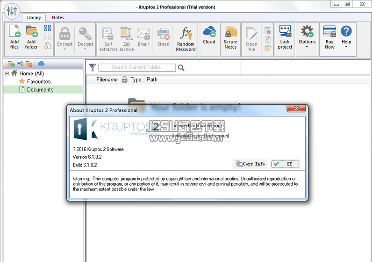Click the Email envelope icon
The height and width of the screenshot is (262, 372).
pos(143,34)
